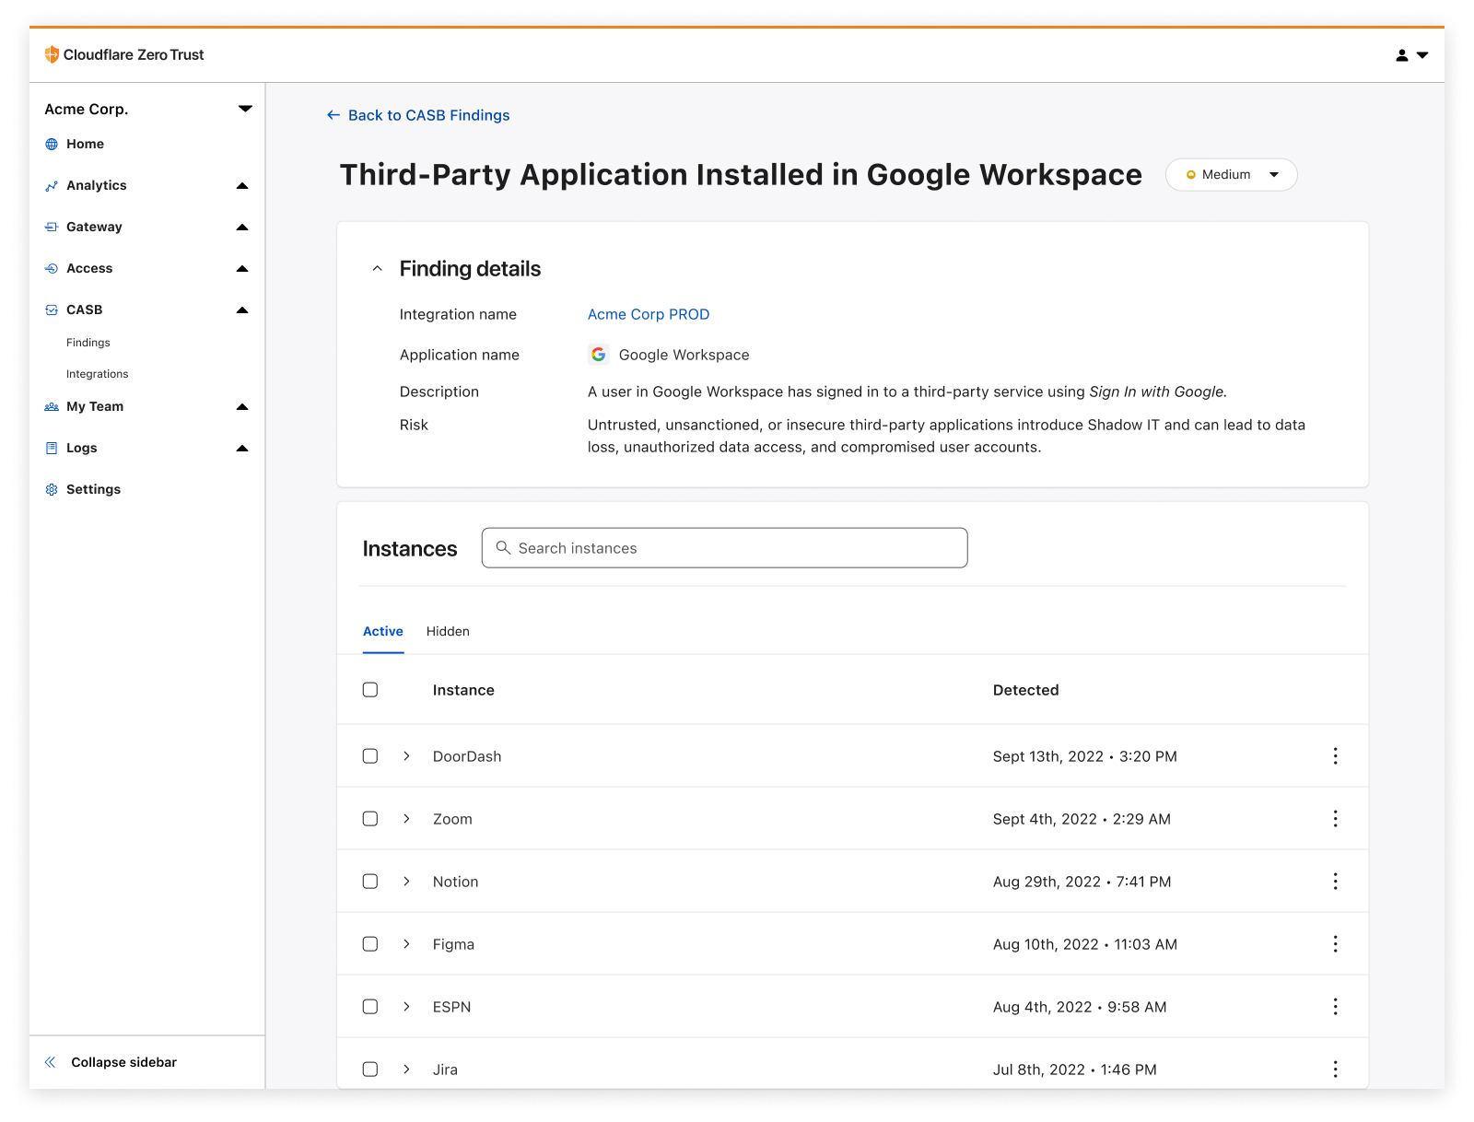The height and width of the screenshot is (1122, 1474).
Task: Select the Zoom instance checkbox
Action: coord(370,819)
